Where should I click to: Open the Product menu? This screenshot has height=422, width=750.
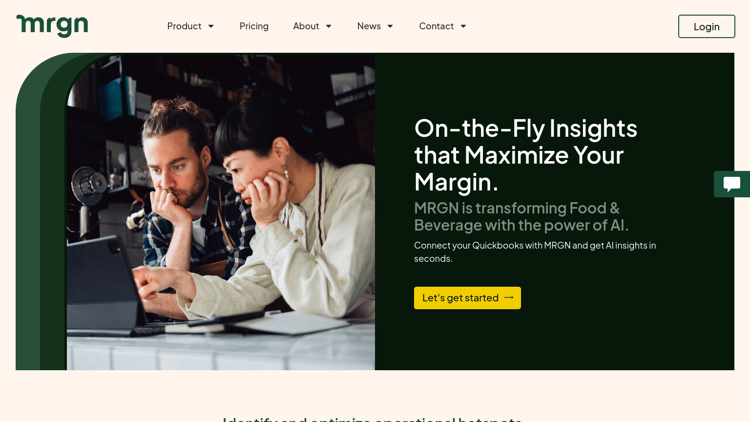point(184,26)
